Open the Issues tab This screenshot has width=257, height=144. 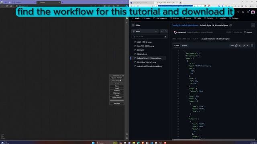pos(146,18)
